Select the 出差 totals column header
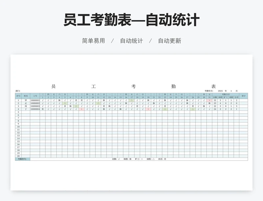The image size is (263, 201). tap(236, 97)
